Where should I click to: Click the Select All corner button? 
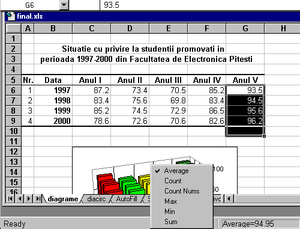[x=13, y=28]
